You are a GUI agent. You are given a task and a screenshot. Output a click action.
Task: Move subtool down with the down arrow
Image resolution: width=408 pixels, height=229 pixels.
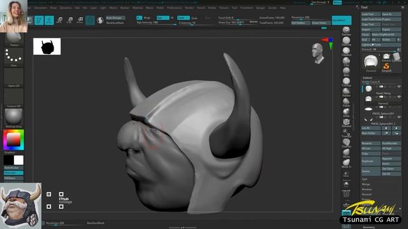click(x=397, y=128)
